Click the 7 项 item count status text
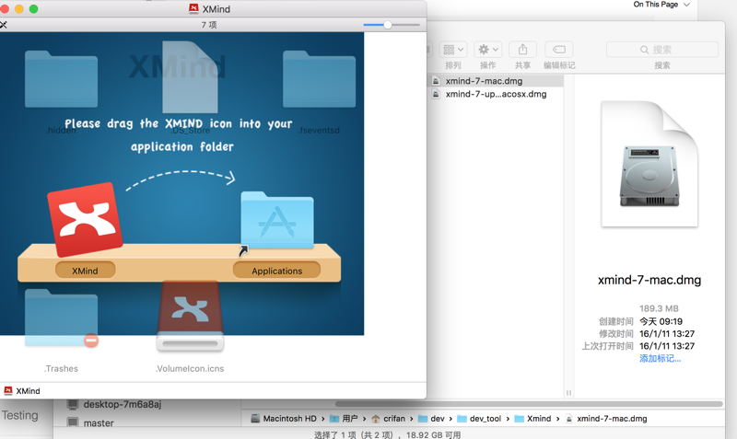 209,25
